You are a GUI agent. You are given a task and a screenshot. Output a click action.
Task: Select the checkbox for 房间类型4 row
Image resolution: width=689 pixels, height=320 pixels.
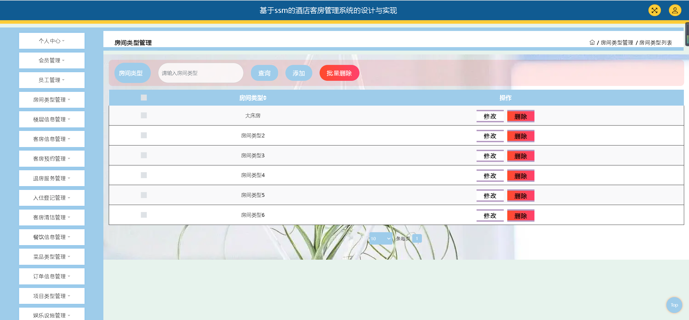click(144, 175)
